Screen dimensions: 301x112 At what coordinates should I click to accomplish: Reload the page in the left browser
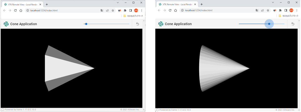(15, 10)
